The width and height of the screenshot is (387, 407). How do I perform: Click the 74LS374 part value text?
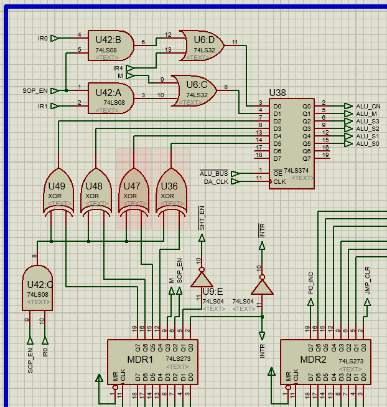pos(296,171)
